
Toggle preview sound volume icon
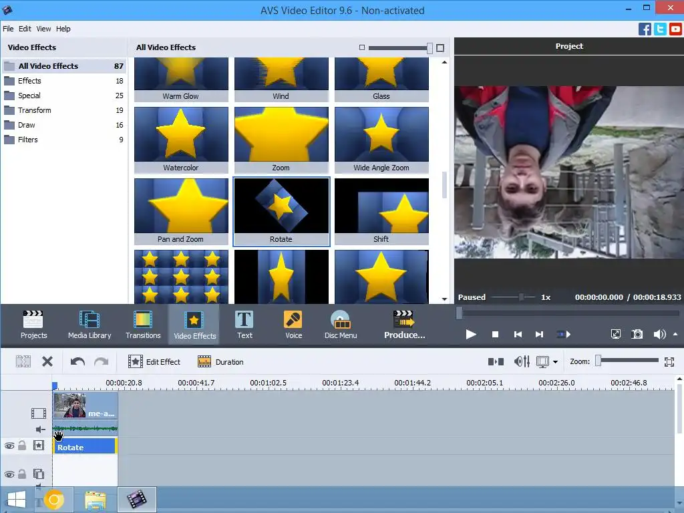point(659,335)
